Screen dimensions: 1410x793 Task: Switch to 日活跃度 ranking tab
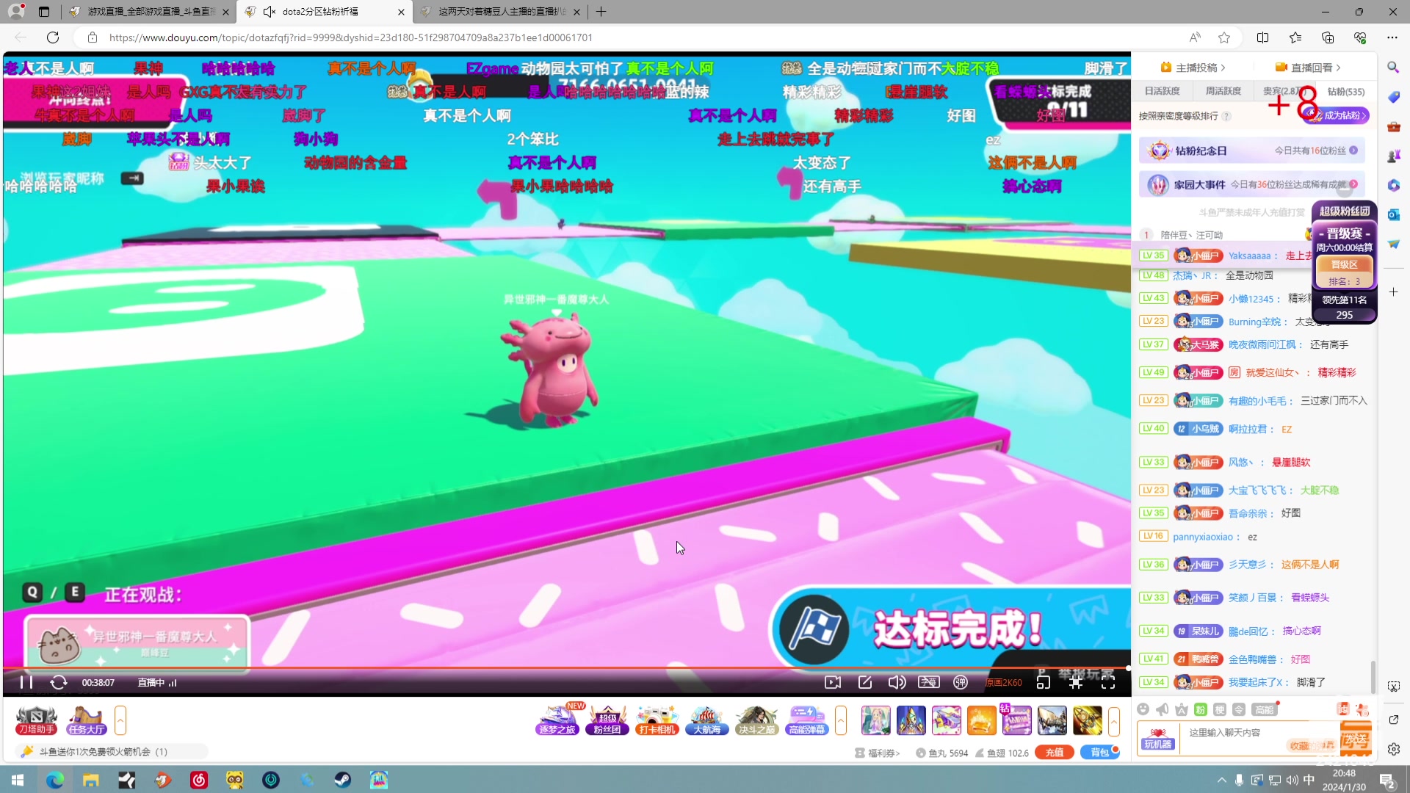(x=1163, y=91)
